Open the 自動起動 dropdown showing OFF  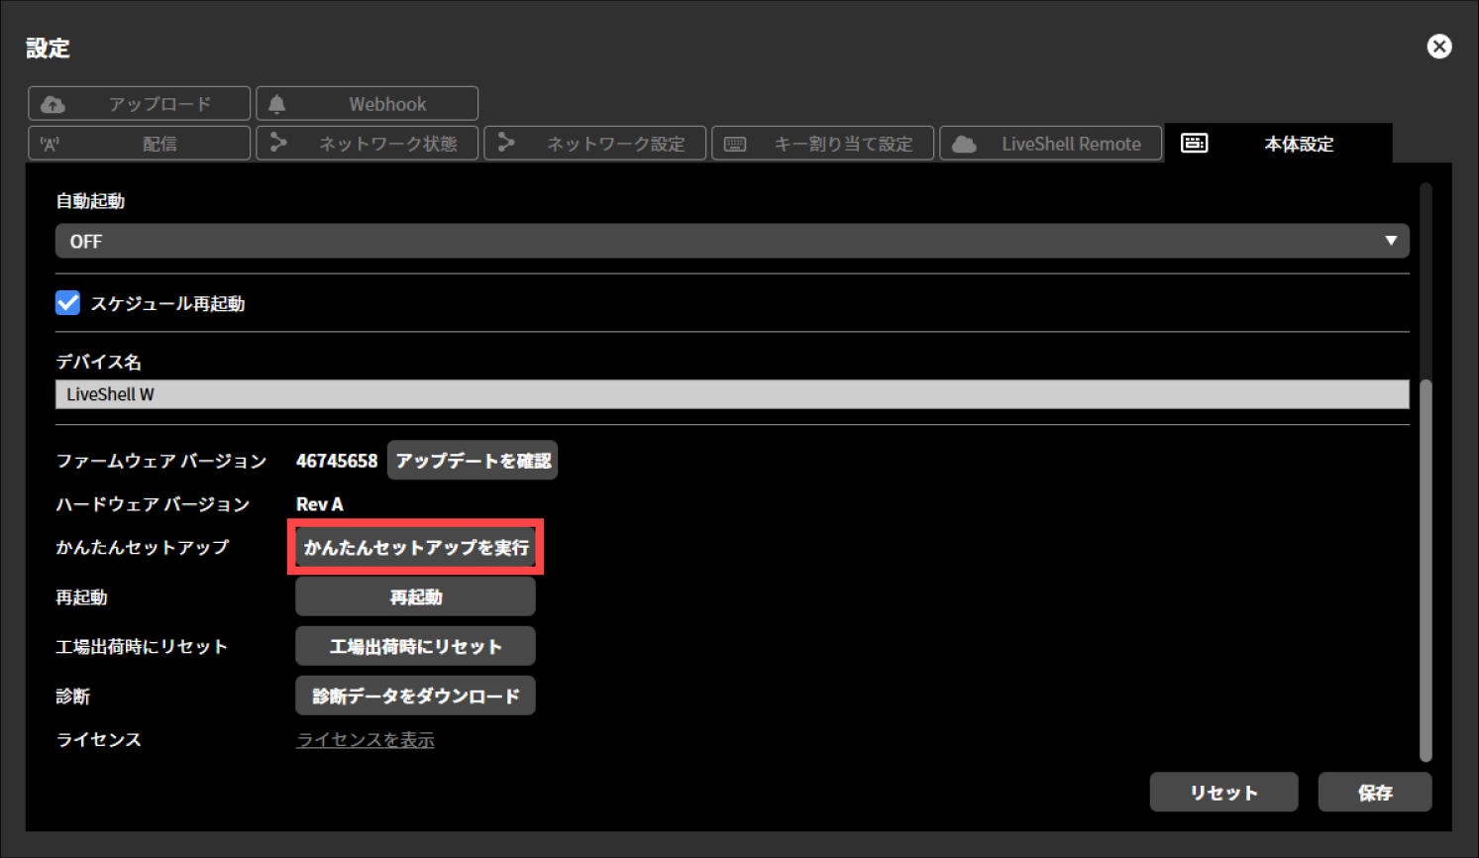click(731, 241)
